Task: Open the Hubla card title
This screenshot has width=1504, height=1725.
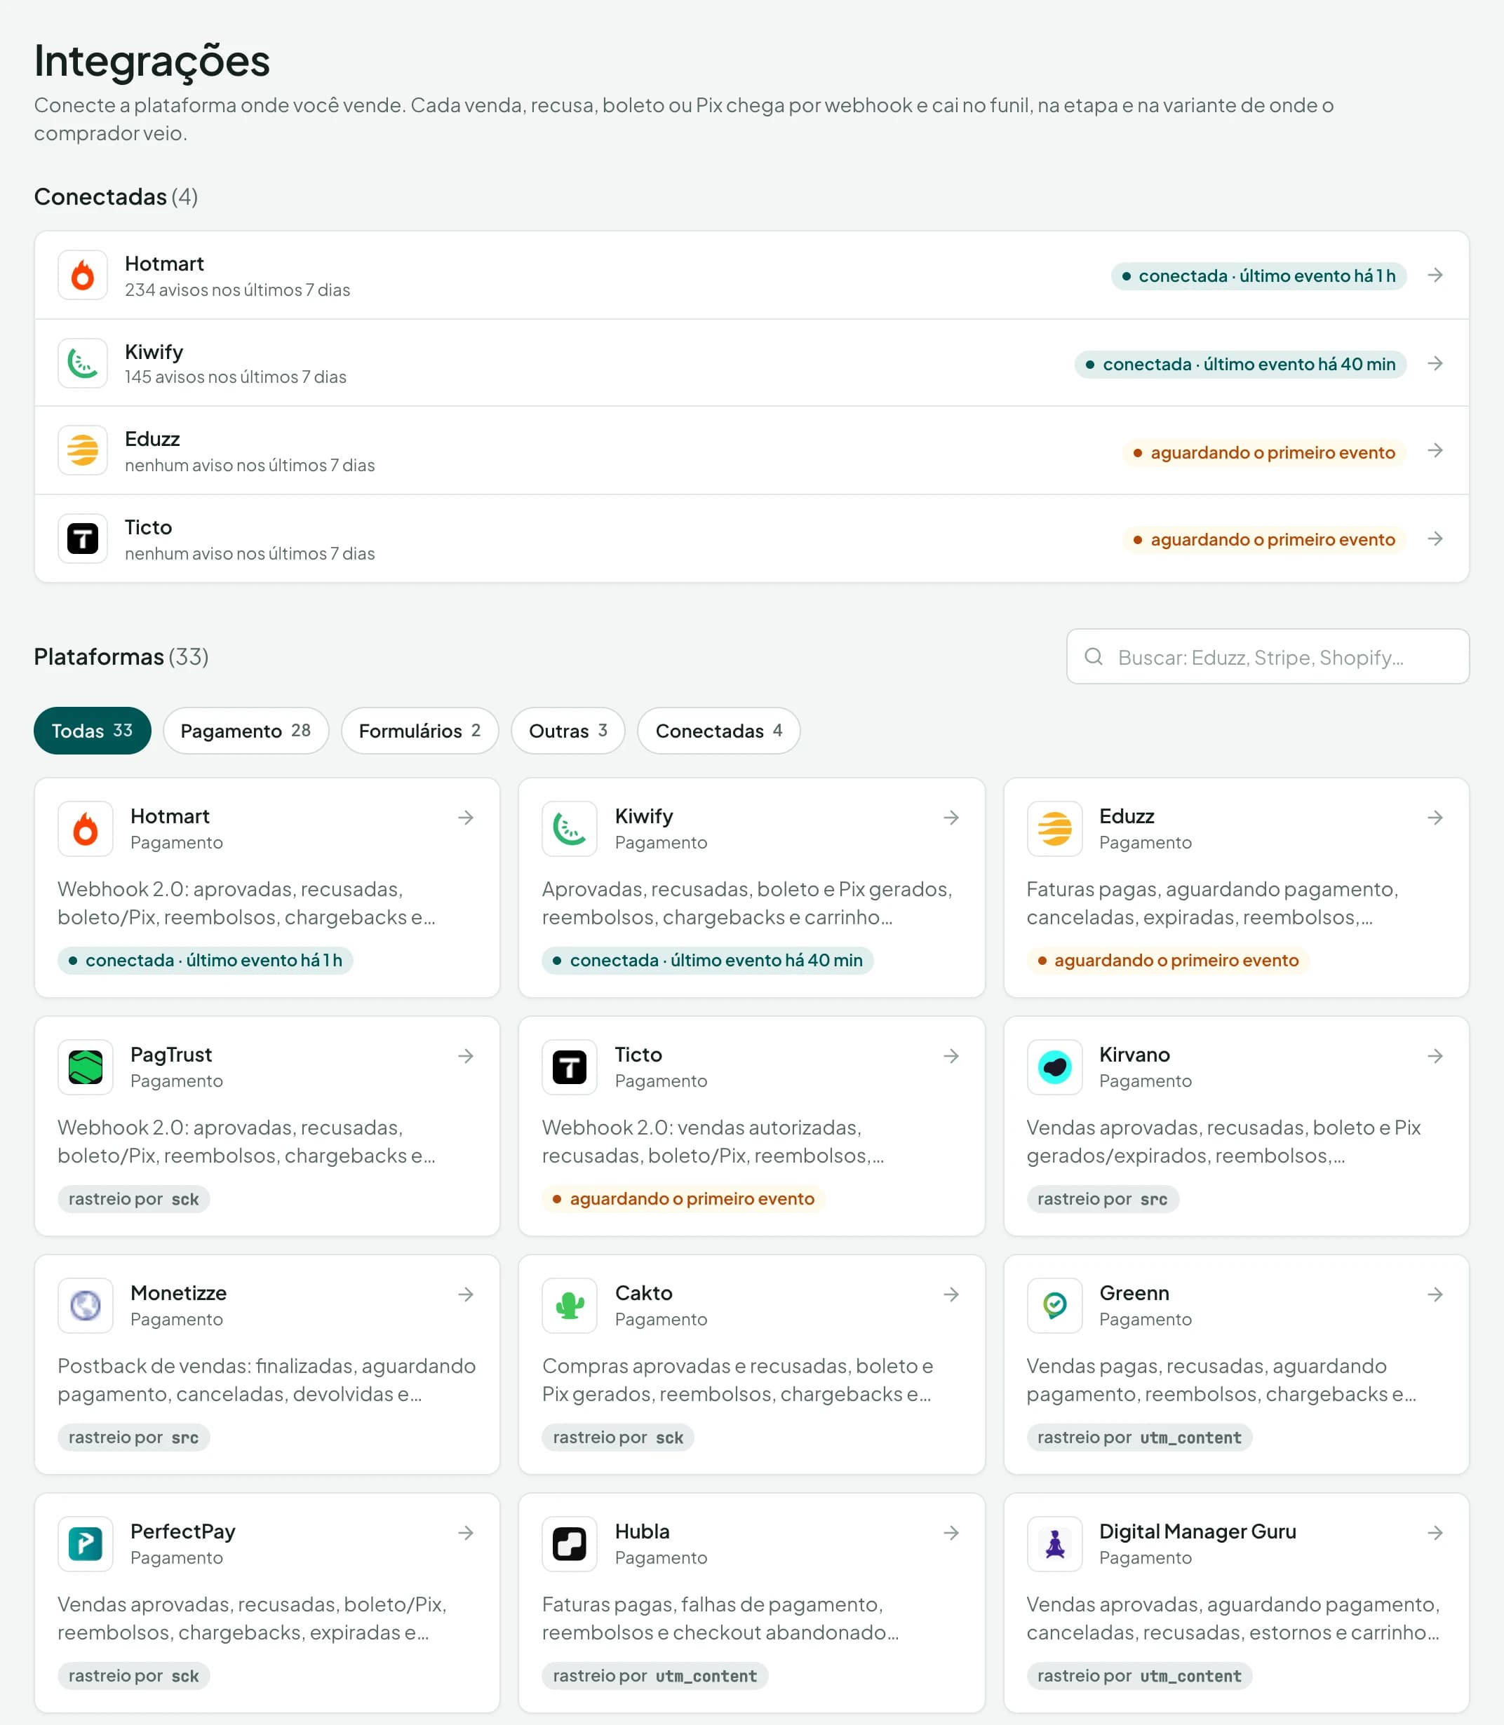Action: (x=642, y=1531)
